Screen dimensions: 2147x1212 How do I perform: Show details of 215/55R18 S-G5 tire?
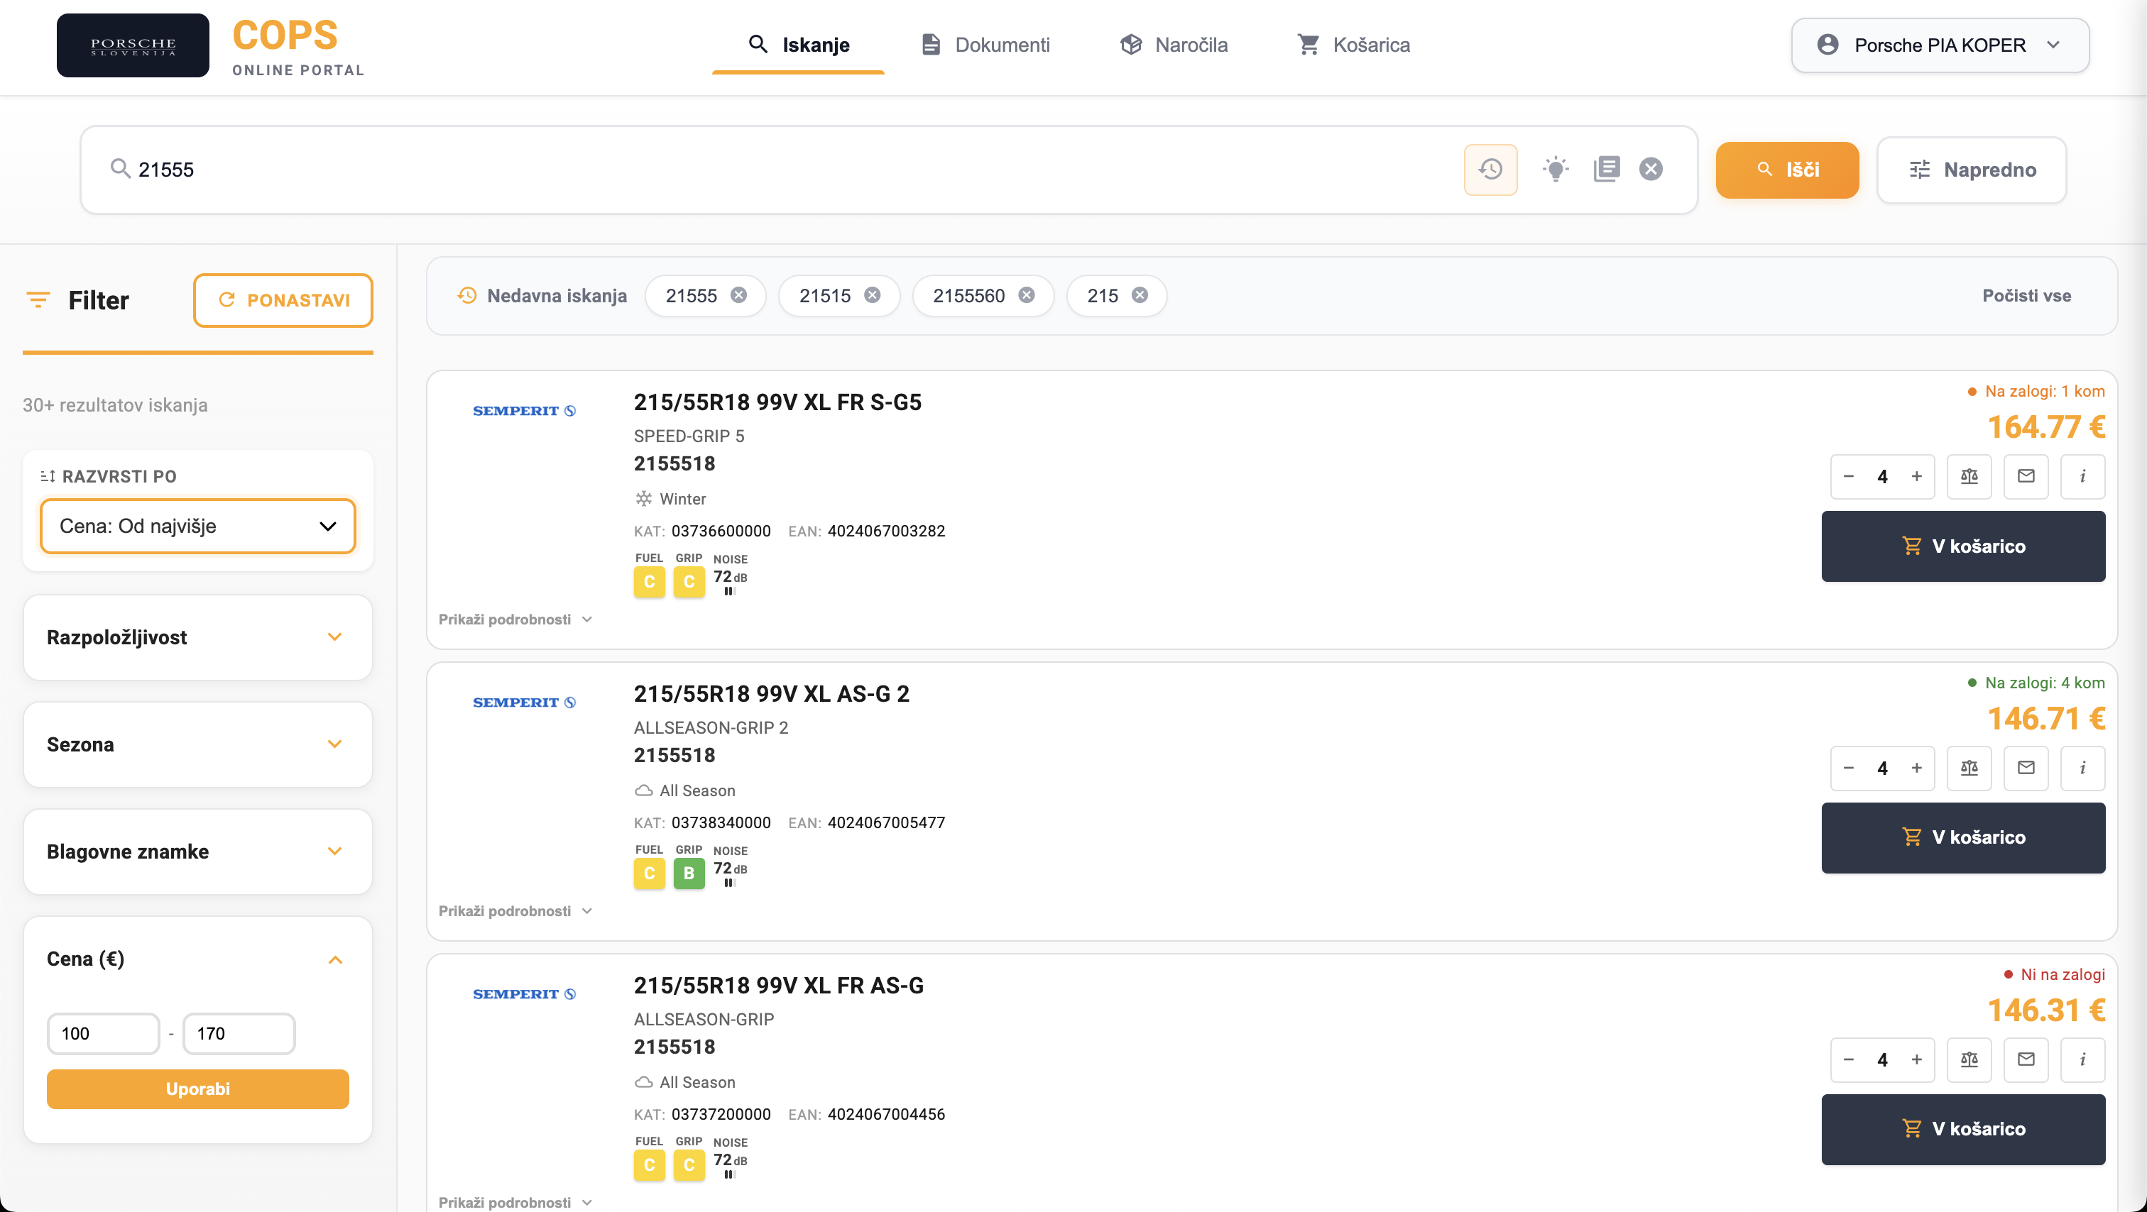[x=515, y=619]
